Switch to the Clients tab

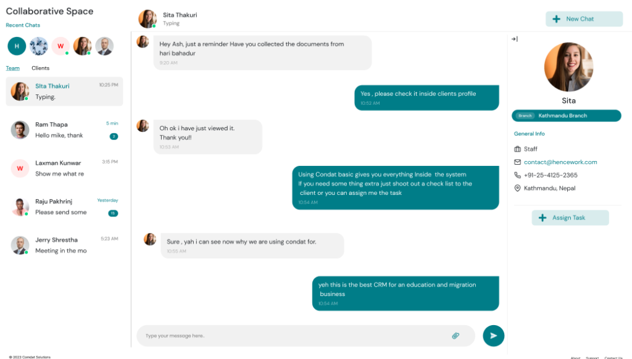coord(41,68)
